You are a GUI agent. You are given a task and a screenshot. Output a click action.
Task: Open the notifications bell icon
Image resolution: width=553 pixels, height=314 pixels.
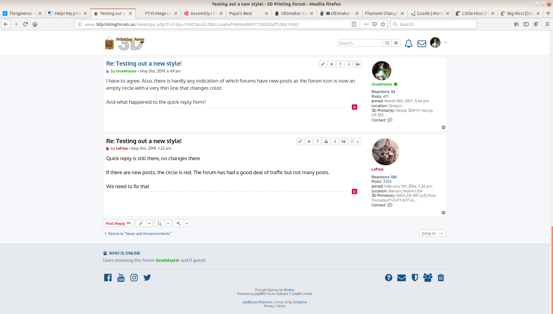coord(409,44)
